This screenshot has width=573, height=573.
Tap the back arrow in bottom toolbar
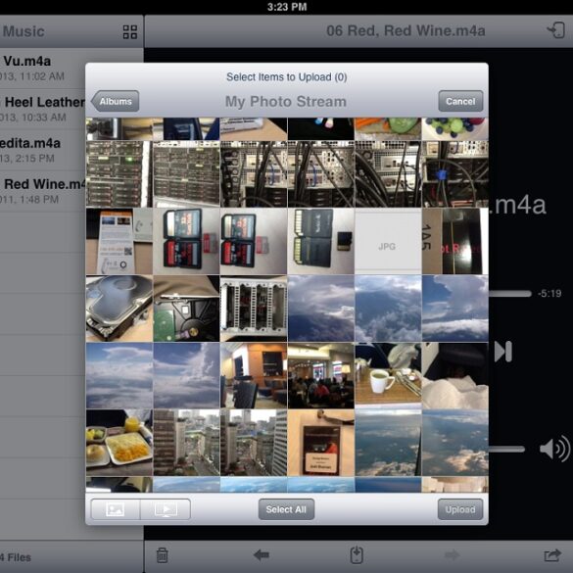point(262,555)
